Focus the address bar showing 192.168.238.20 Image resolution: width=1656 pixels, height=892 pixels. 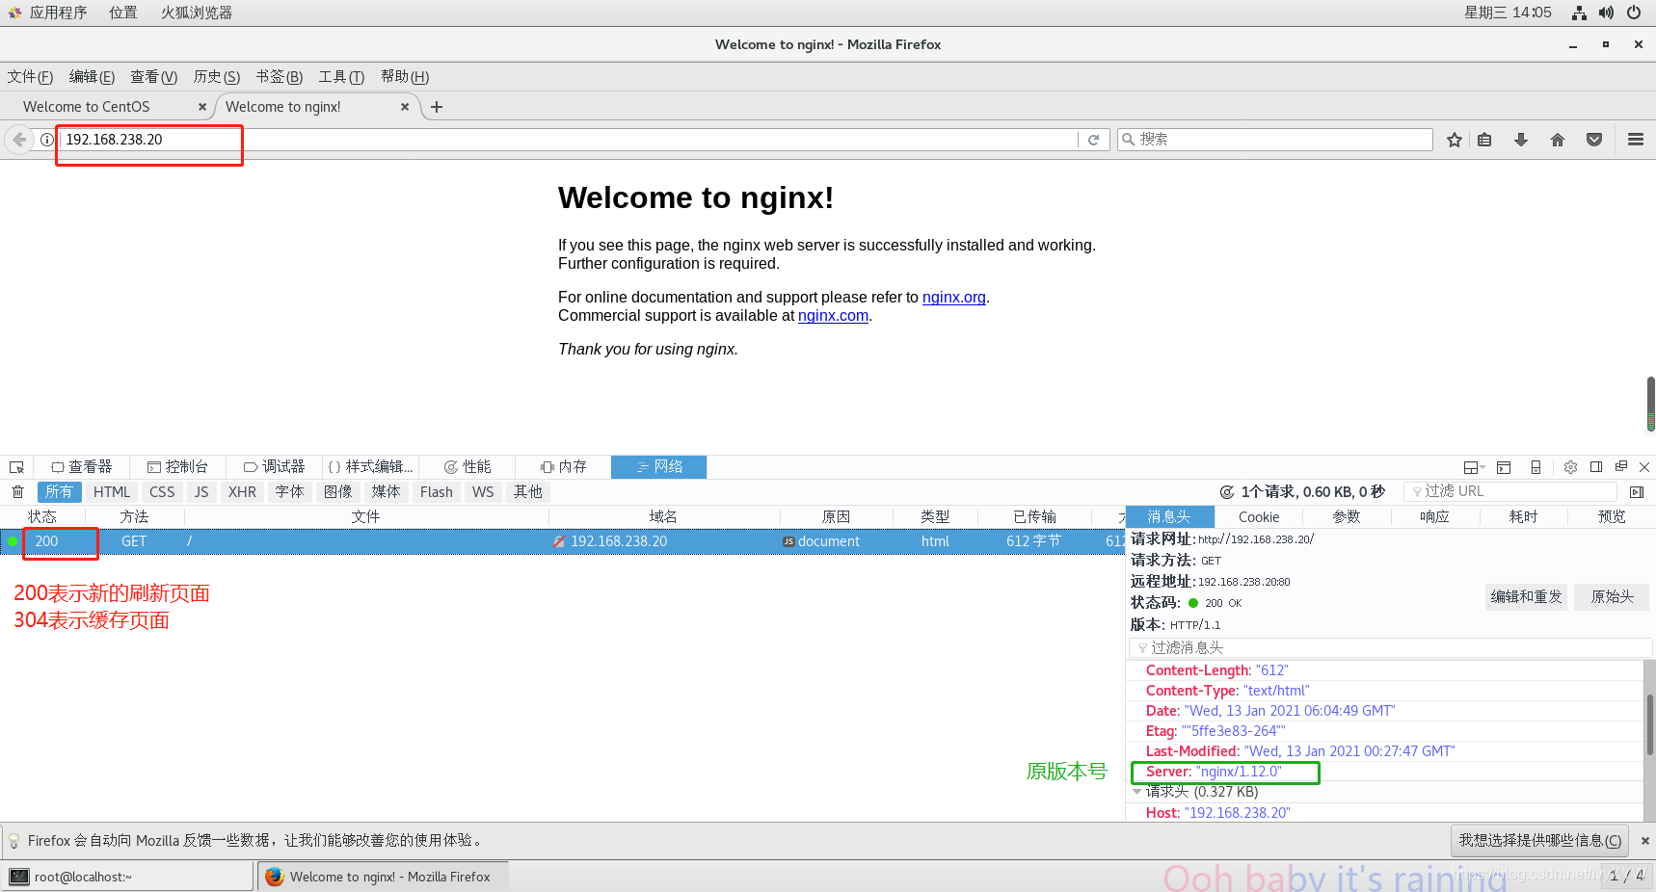(569, 140)
